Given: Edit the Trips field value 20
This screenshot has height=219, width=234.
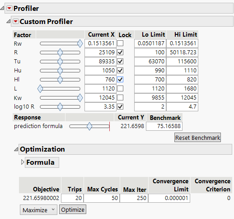Looking at the screenshot, I should 72,198.
